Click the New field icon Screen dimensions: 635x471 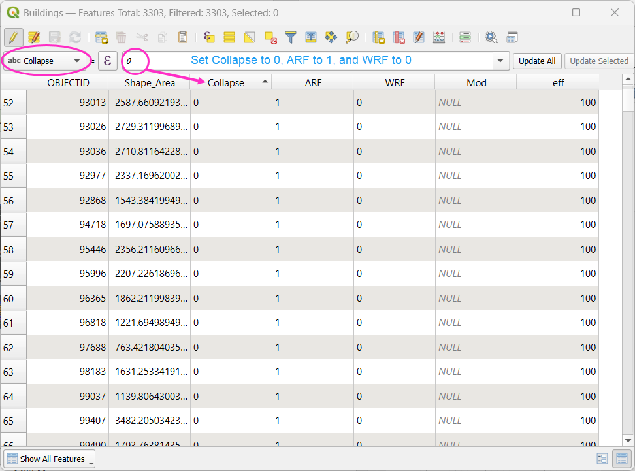click(378, 37)
